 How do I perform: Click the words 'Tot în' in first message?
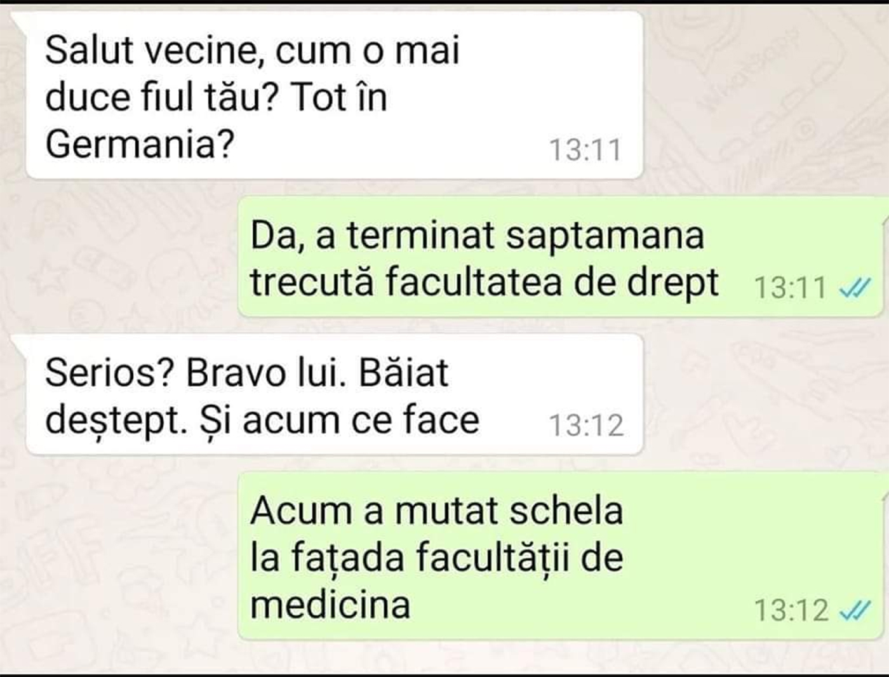click(340, 97)
